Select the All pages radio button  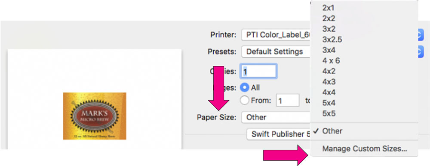pos(244,88)
